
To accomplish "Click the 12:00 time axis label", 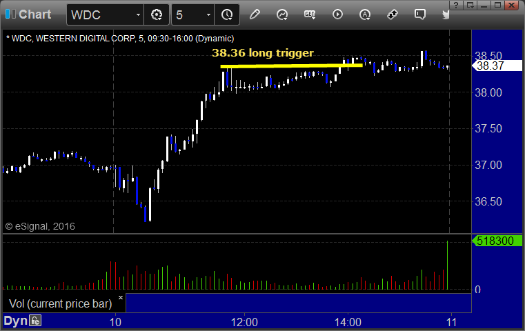I will pyautogui.click(x=244, y=322).
